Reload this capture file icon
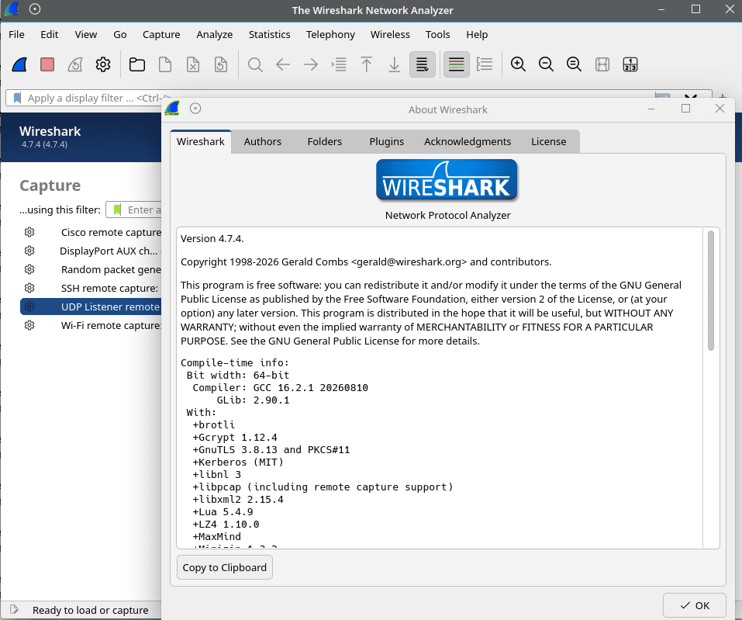 (x=221, y=64)
